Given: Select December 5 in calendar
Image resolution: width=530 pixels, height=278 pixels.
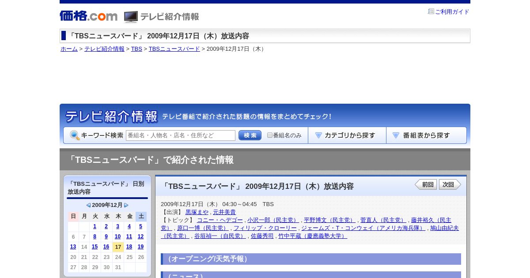Looking at the screenshot, I should tap(140, 226).
